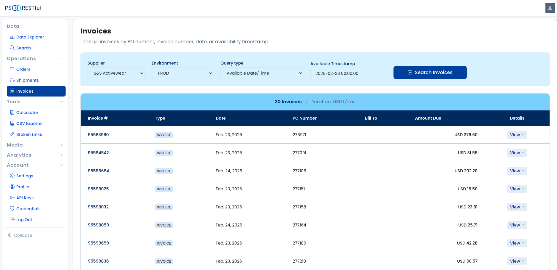
Task: Switch to the Invoices section
Action: (25, 91)
